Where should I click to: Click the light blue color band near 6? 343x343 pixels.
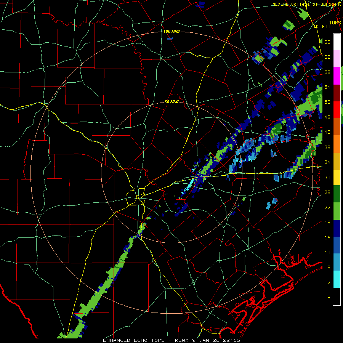(337, 262)
